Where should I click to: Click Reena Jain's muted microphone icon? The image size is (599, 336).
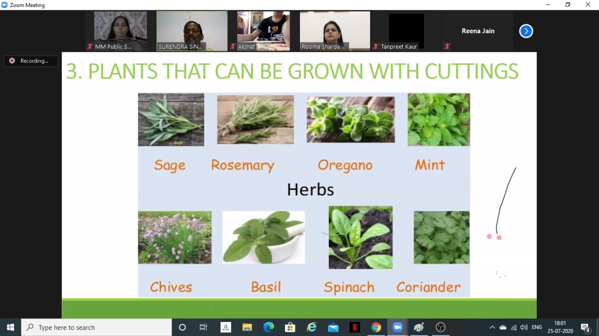tap(447, 46)
